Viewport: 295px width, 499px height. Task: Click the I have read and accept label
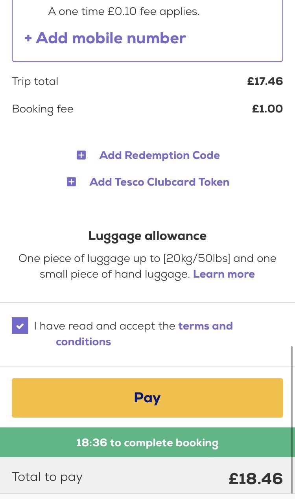click(x=105, y=326)
